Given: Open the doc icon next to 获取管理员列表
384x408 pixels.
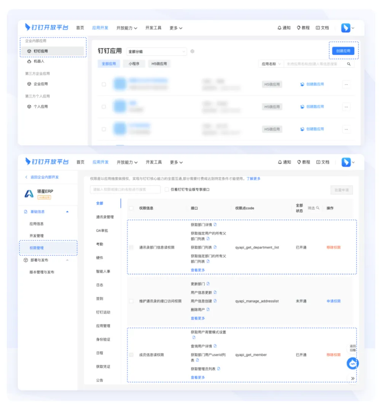Looking at the screenshot, I should pyautogui.click(x=218, y=369).
